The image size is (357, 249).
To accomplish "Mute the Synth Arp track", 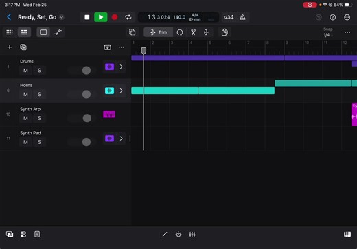I will [x=25, y=118].
